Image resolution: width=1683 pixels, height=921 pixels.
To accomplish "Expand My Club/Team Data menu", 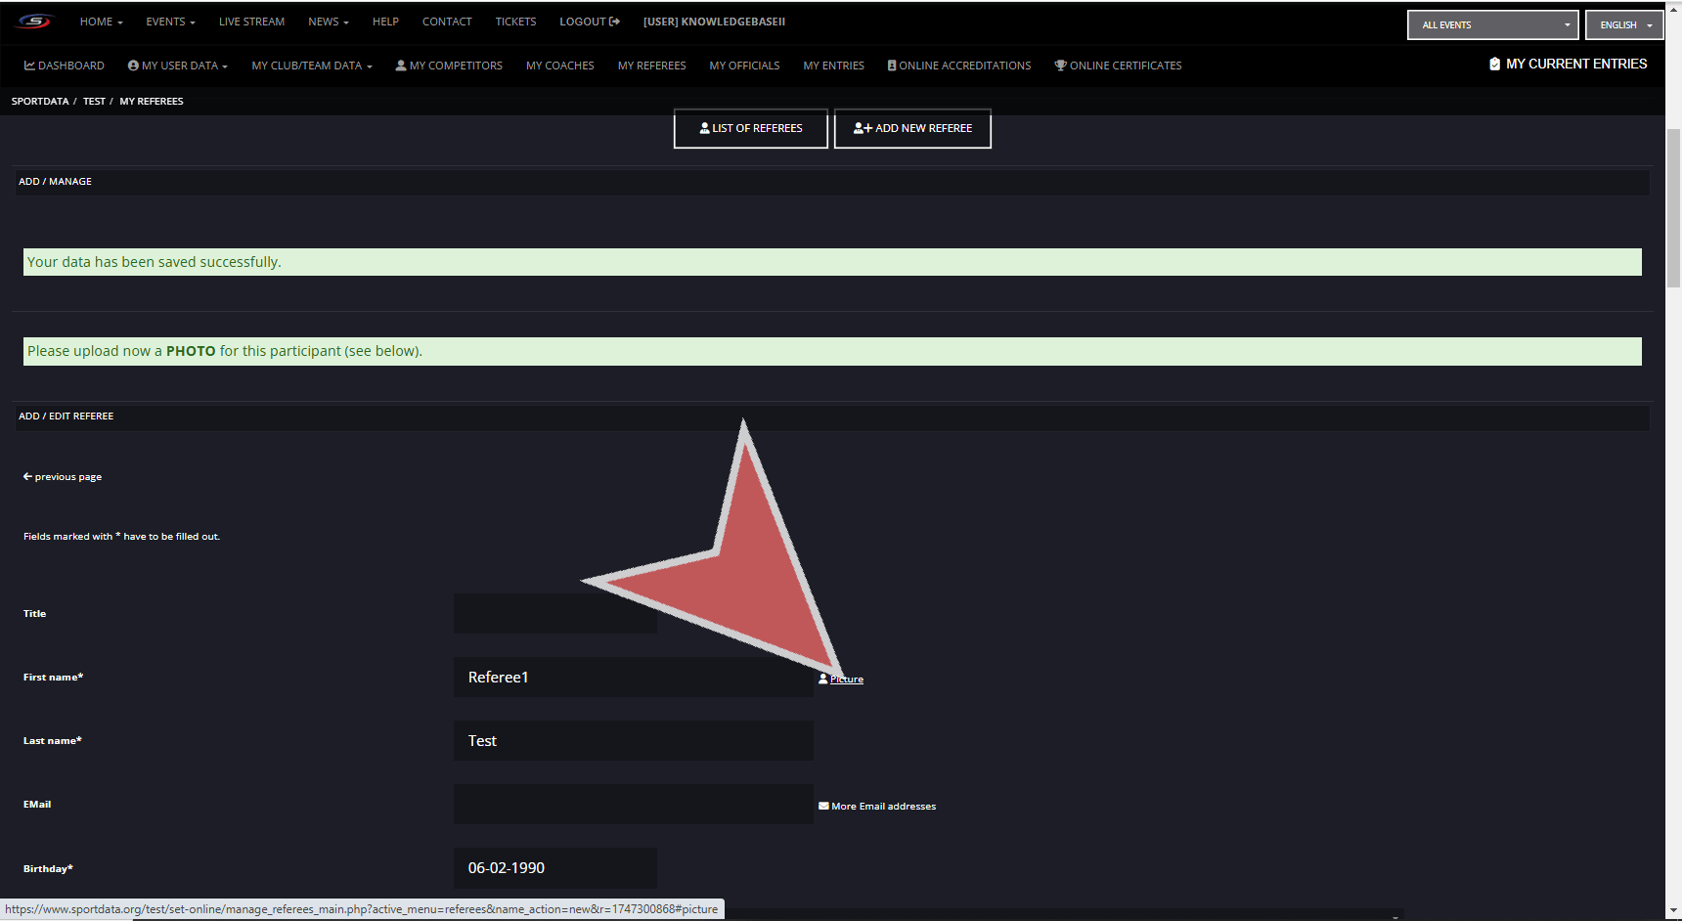I will click(311, 66).
